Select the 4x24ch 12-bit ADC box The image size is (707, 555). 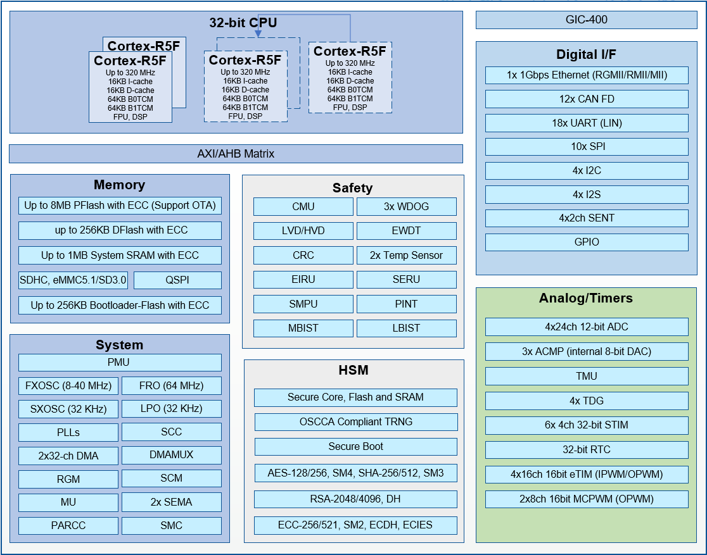587,327
